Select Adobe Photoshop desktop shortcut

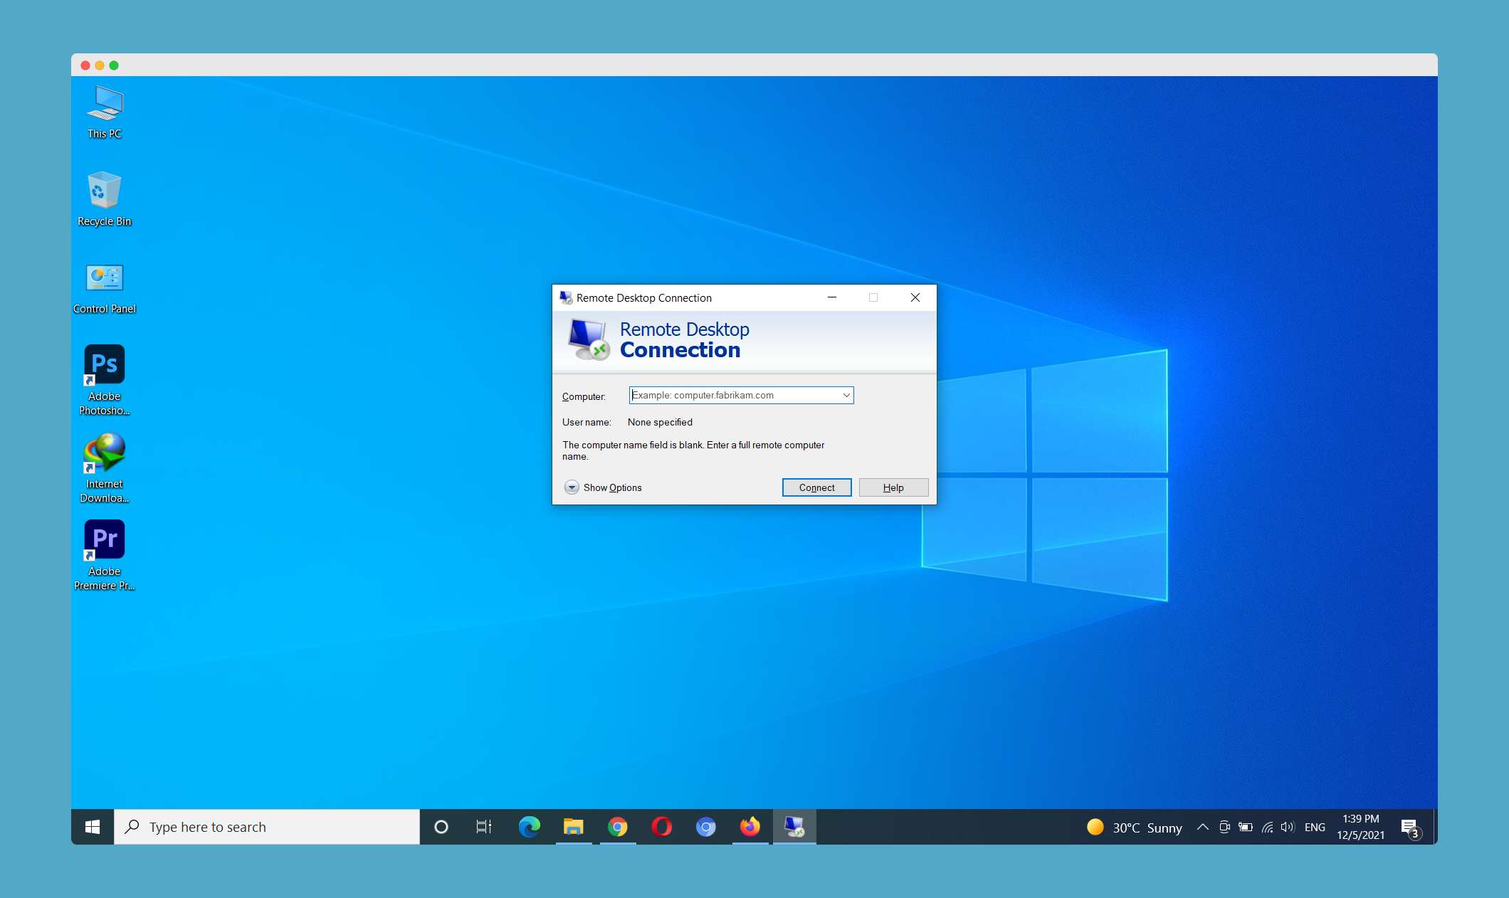click(105, 380)
